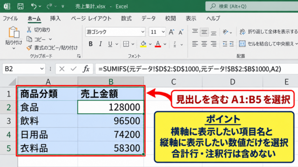Click the 貼り付け paste clipboard icon

[x=14, y=32]
